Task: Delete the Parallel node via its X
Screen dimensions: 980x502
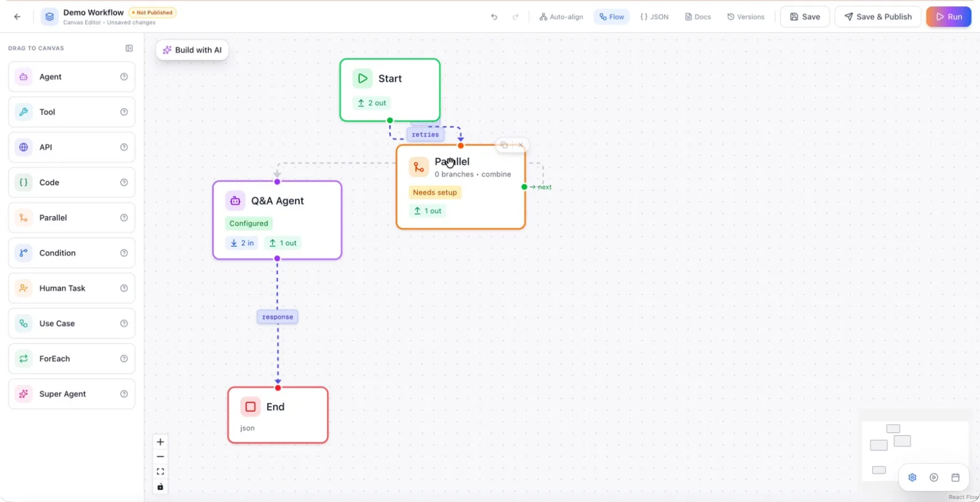Action: pyautogui.click(x=521, y=145)
